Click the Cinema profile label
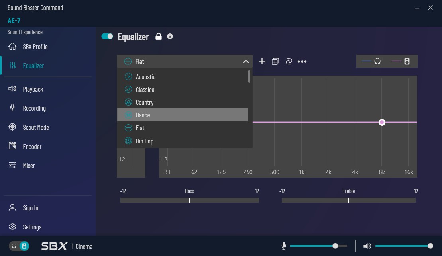The height and width of the screenshot is (256, 442). [84, 246]
